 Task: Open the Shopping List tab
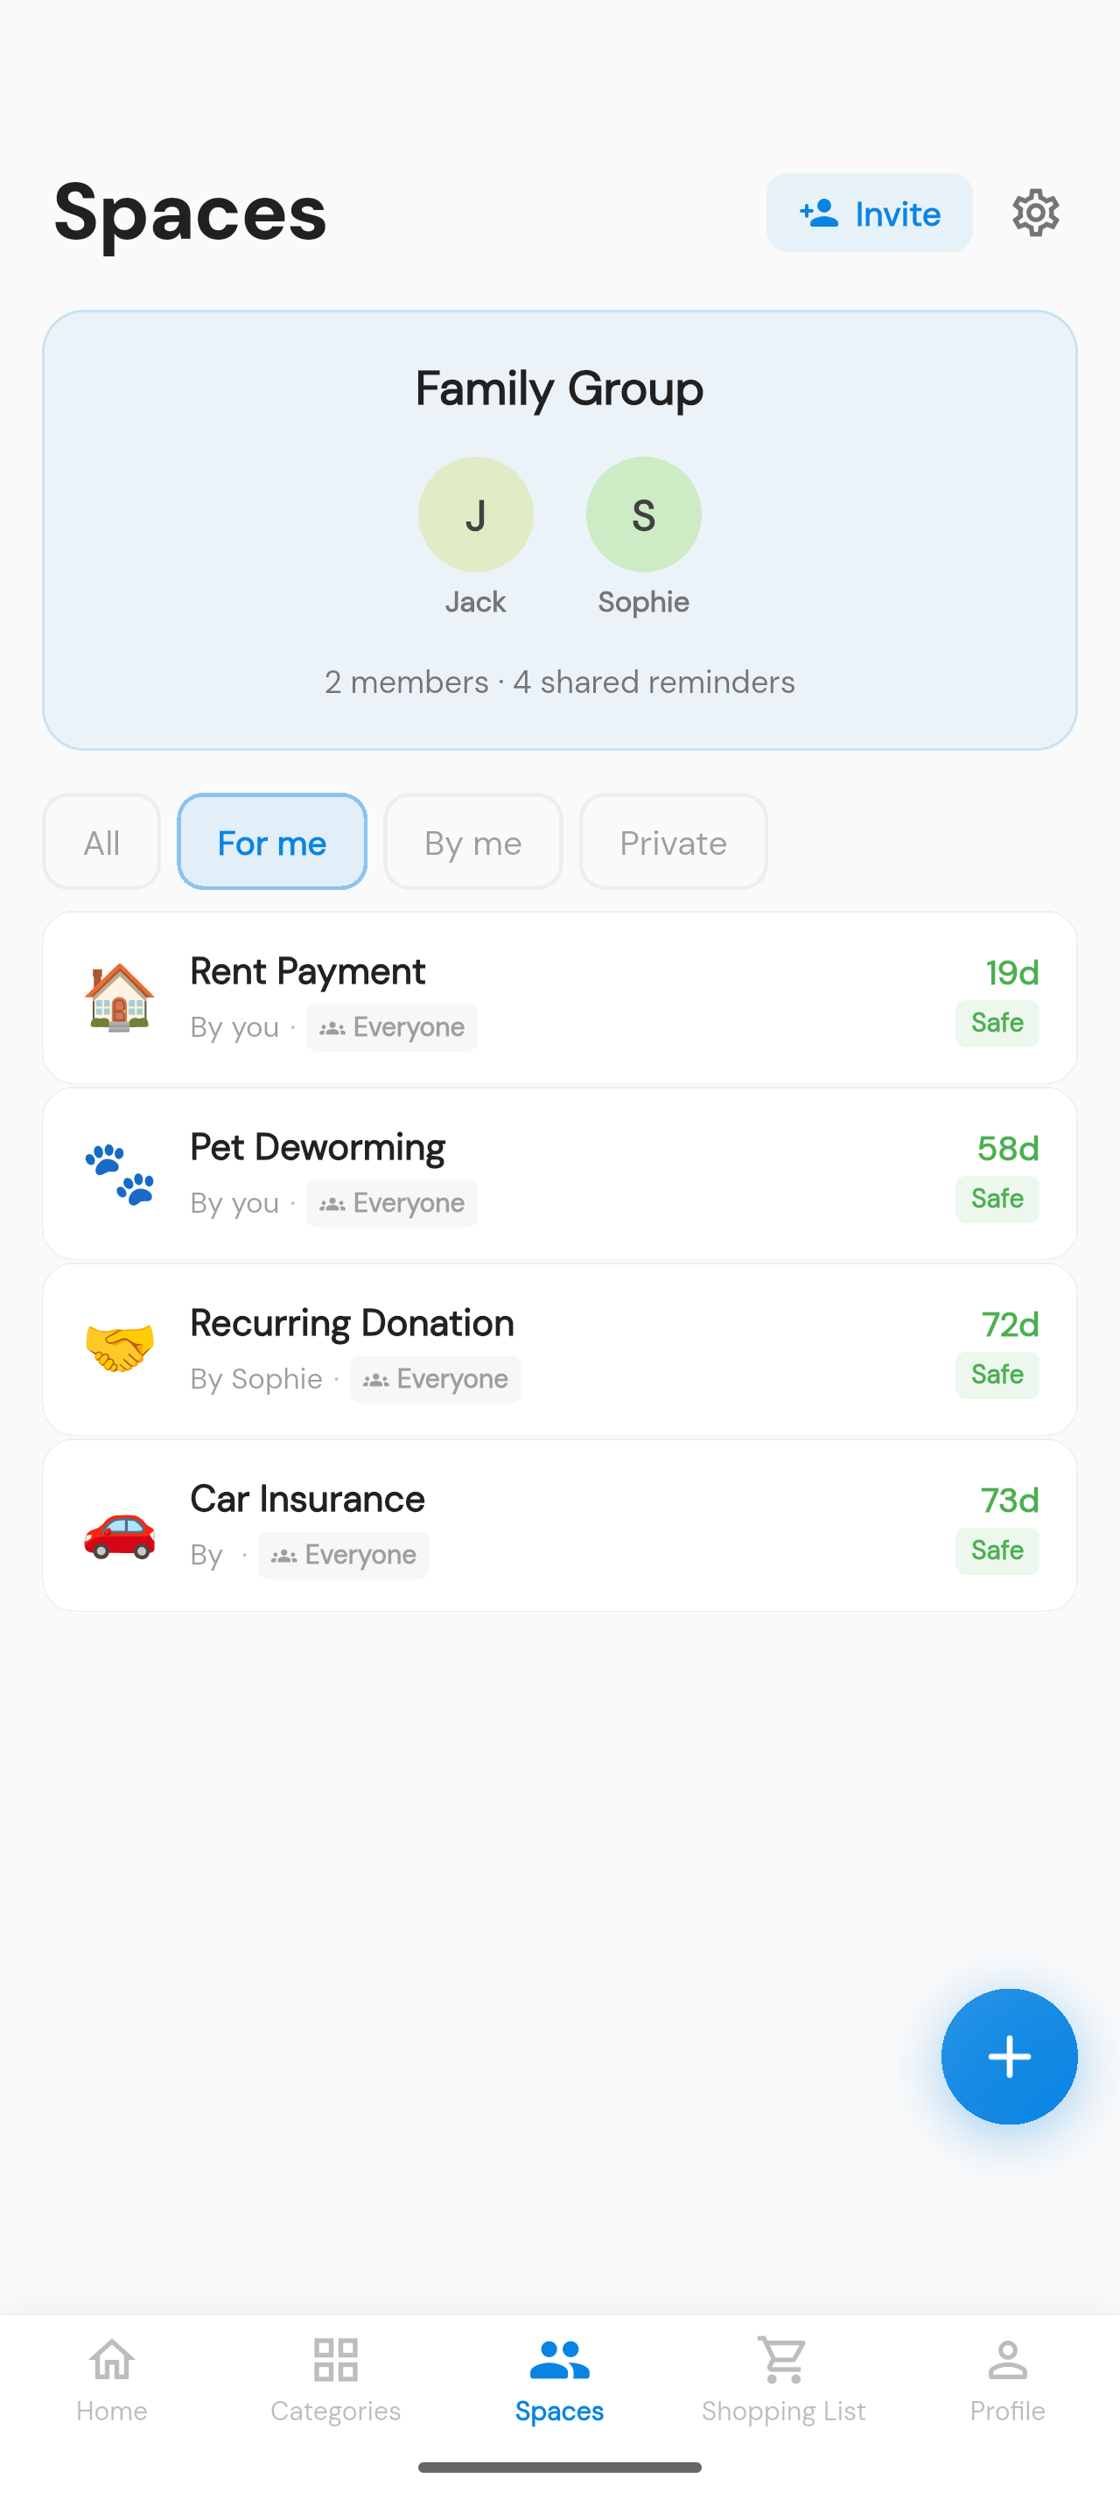click(x=783, y=2379)
